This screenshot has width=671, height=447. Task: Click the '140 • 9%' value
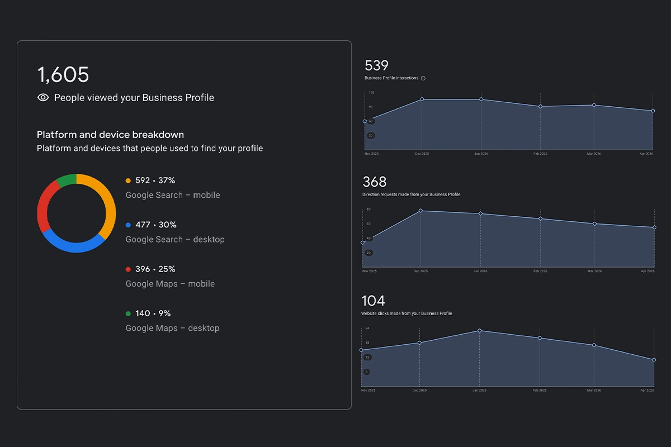pyautogui.click(x=153, y=313)
